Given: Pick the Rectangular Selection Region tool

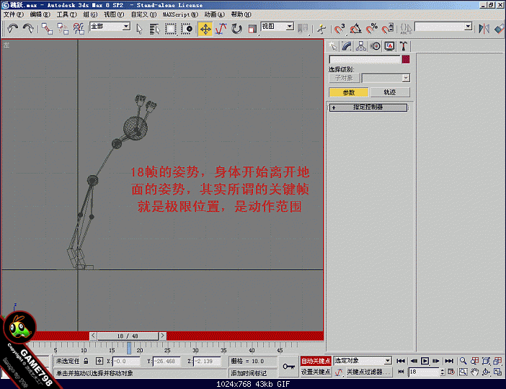Looking at the screenshot, I should point(170,29).
